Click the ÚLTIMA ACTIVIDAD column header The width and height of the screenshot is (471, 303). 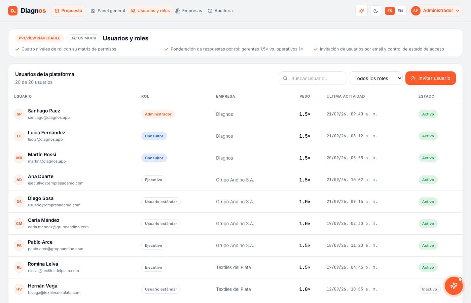(346, 96)
